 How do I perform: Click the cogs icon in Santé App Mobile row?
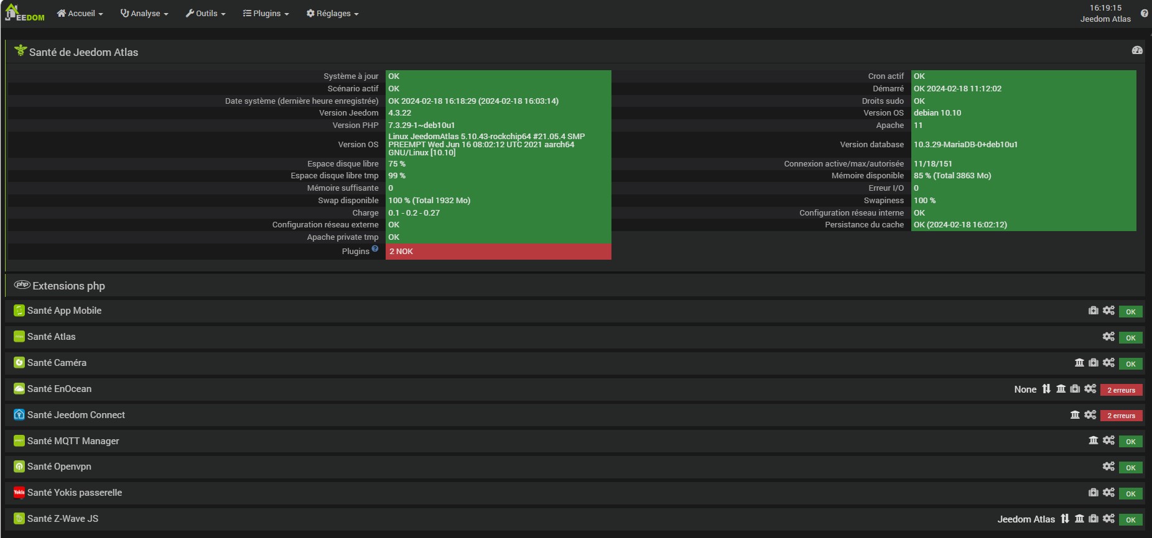point(1108,311)
